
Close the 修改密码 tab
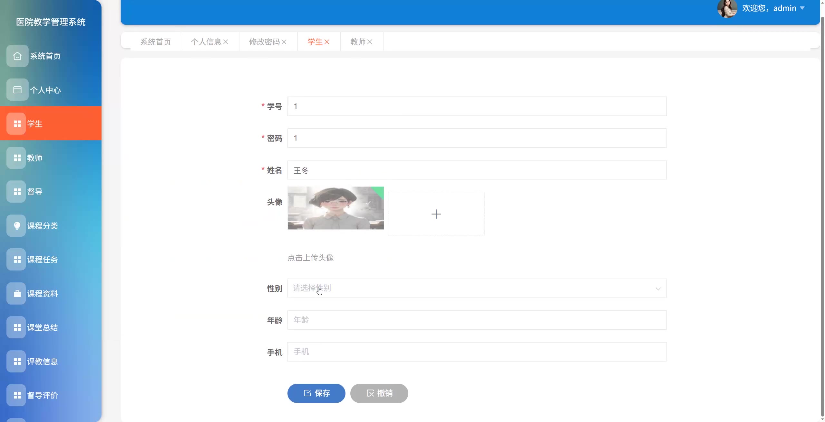pyautogui.click(x=284, y=42)
